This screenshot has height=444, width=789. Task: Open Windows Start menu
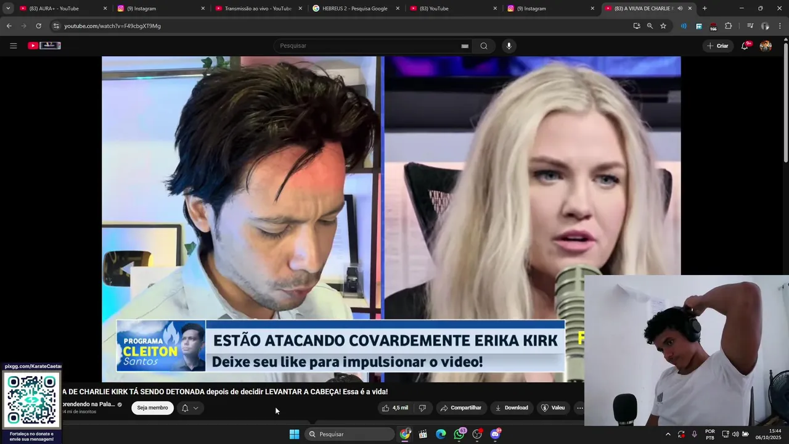[295, 434]
